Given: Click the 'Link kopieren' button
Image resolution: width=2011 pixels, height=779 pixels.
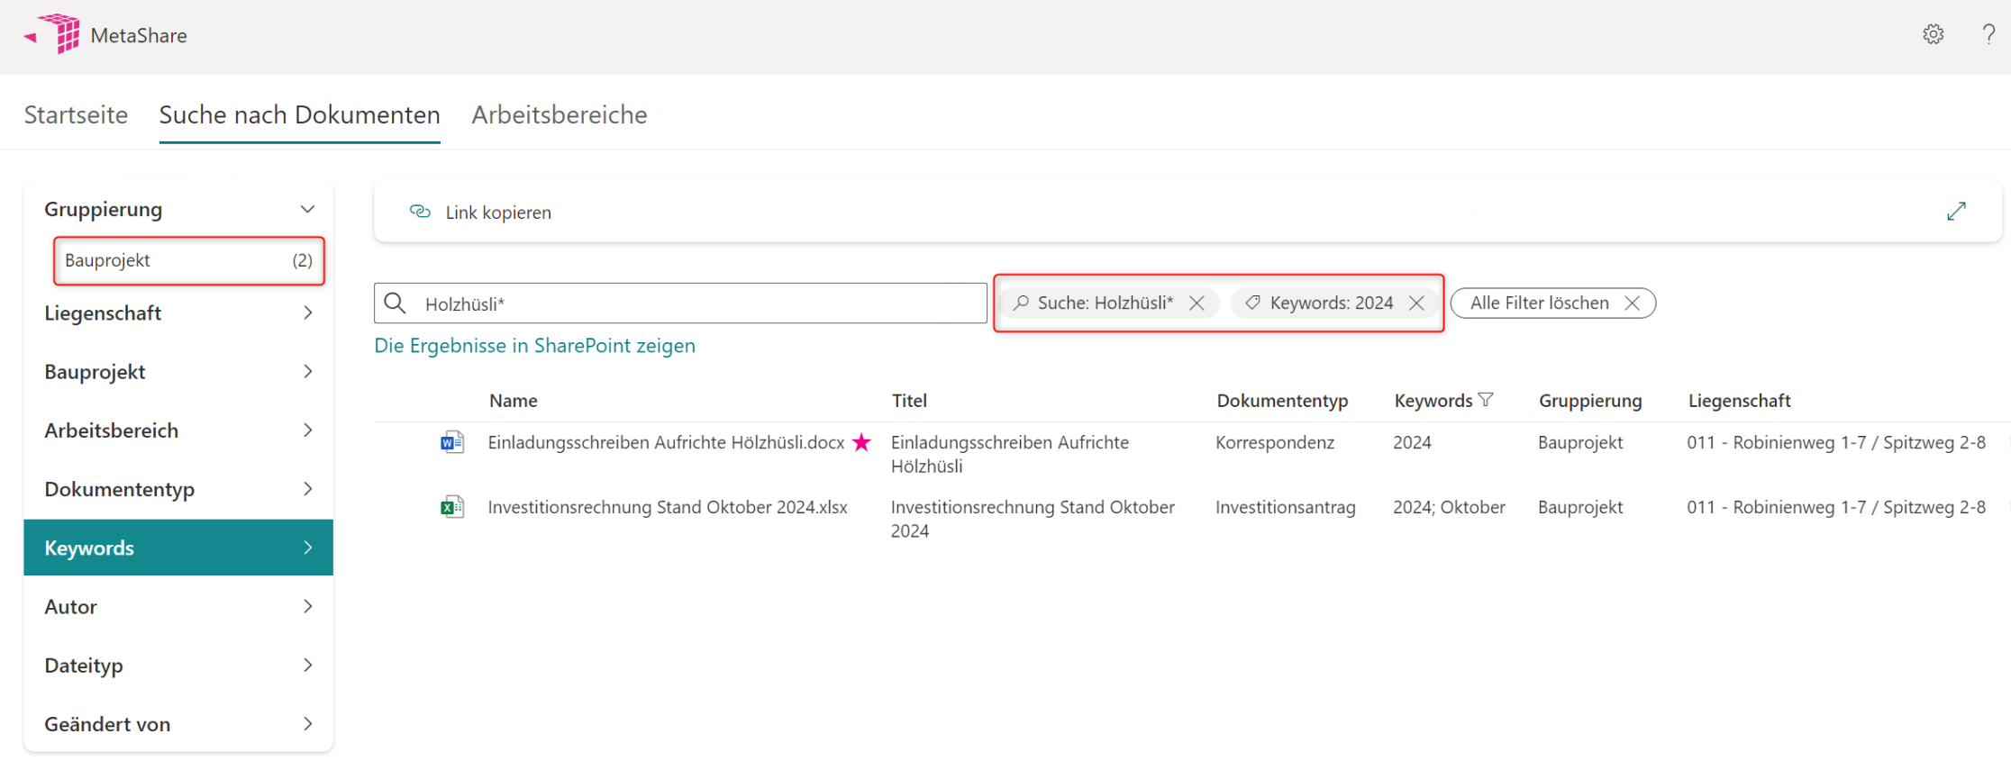Looking at the screenshot, I should pyautogui.click(x=481, y=213).
